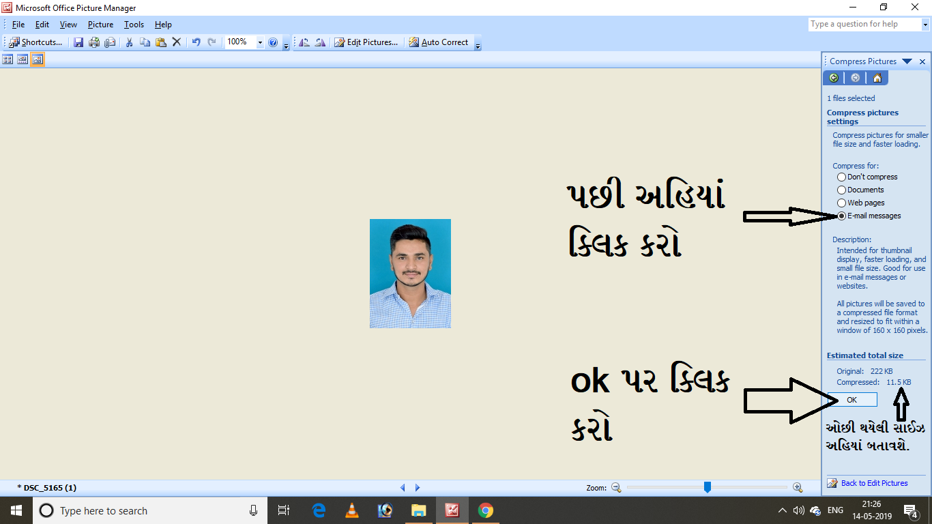Select the Edit Pictures tool
The width and height of the screenshot is (932, 524).
pyautogui.click(x=367, y=42)
